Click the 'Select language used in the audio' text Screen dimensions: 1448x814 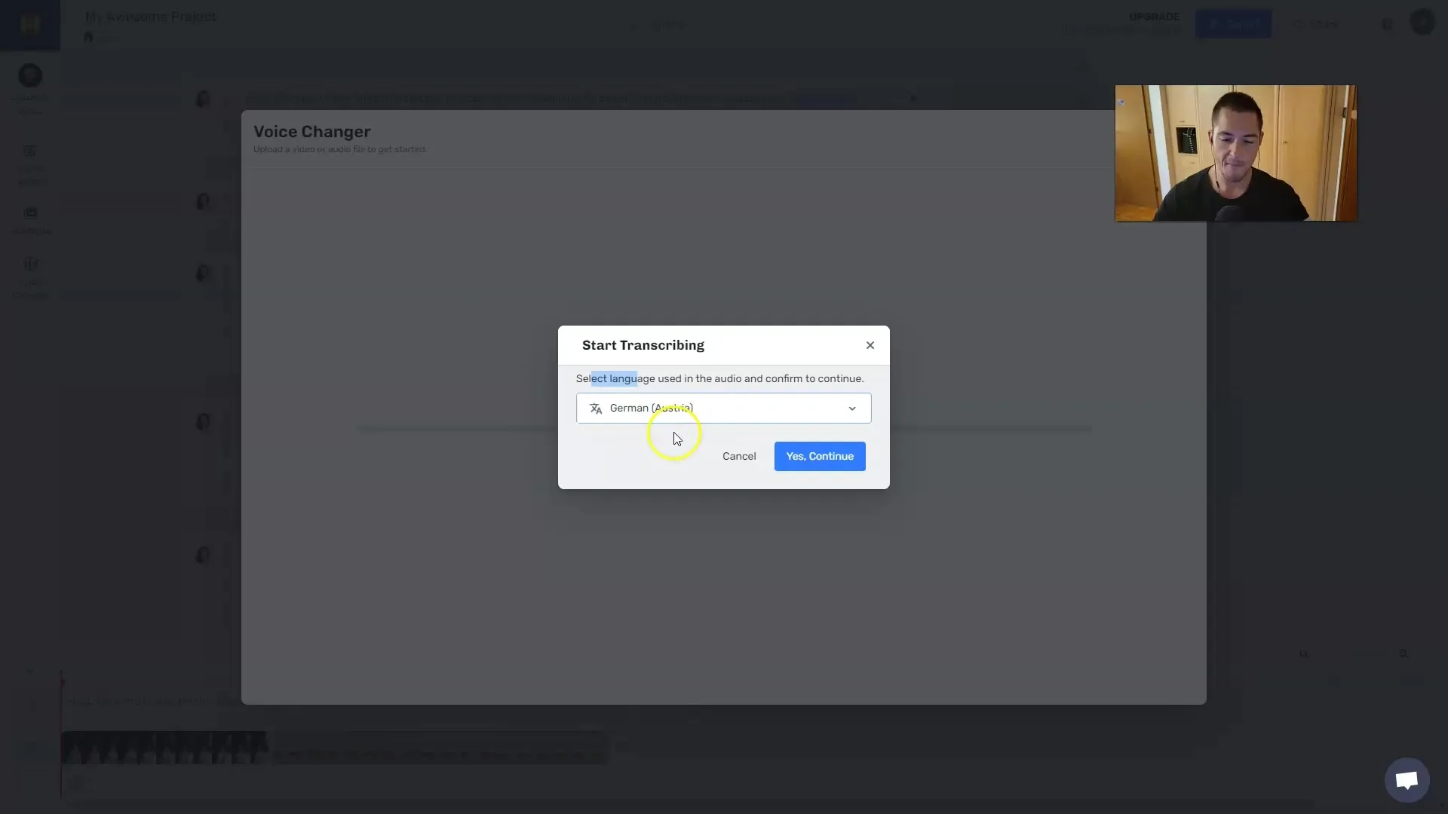tap(719, 378)
